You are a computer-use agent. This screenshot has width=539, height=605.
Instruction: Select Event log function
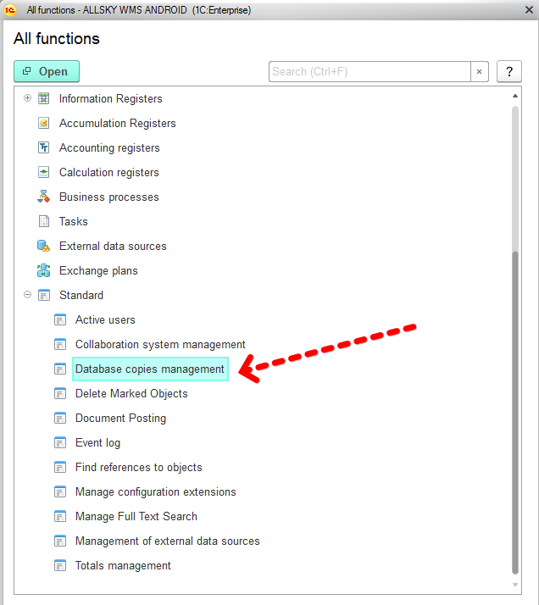98,442
